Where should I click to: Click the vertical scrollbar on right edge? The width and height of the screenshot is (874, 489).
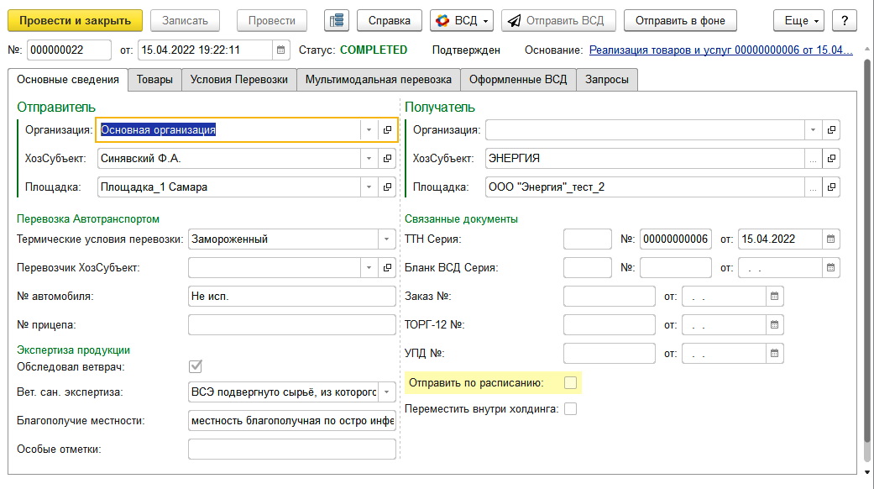pyautogui.click(x=866, y=260)
